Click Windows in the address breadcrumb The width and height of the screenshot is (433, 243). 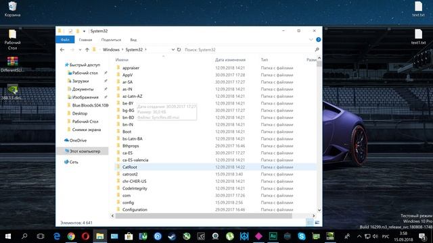pos(111,49)
